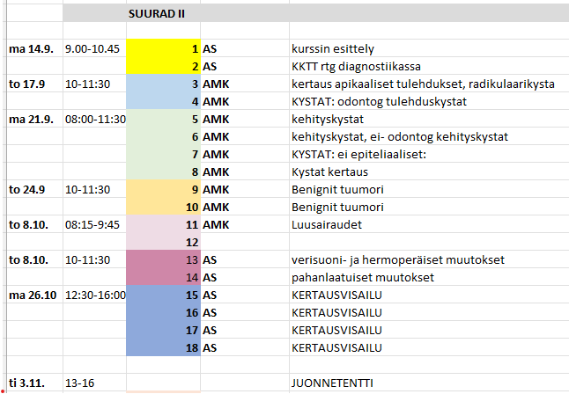569x394 pixels.
Task: Select the date cell ti 3.11.
Action: click(x=35, y=383)
